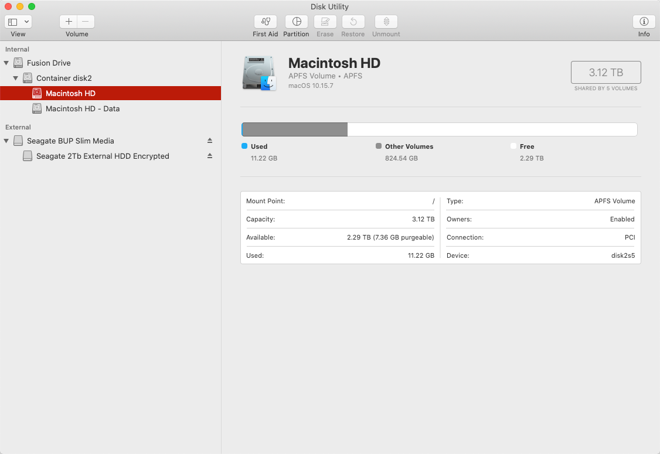Click the Container disk2 icon
Viewport: 660px width, 454px height.
point(28,78)
